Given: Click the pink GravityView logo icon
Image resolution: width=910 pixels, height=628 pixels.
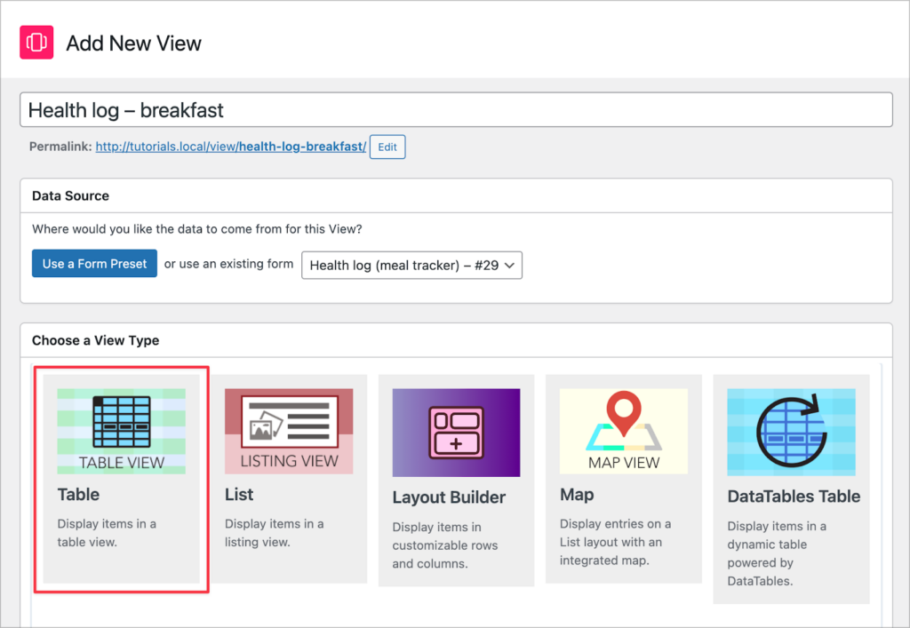Looking at the screenshot, I should click(x=36, y=43).
